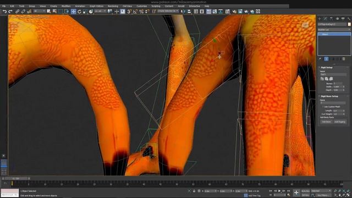Open the Selected key filter dropdown
Screen dimensions: 352x198
coord(321,191)
